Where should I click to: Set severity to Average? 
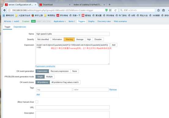[x=80, y=39]
